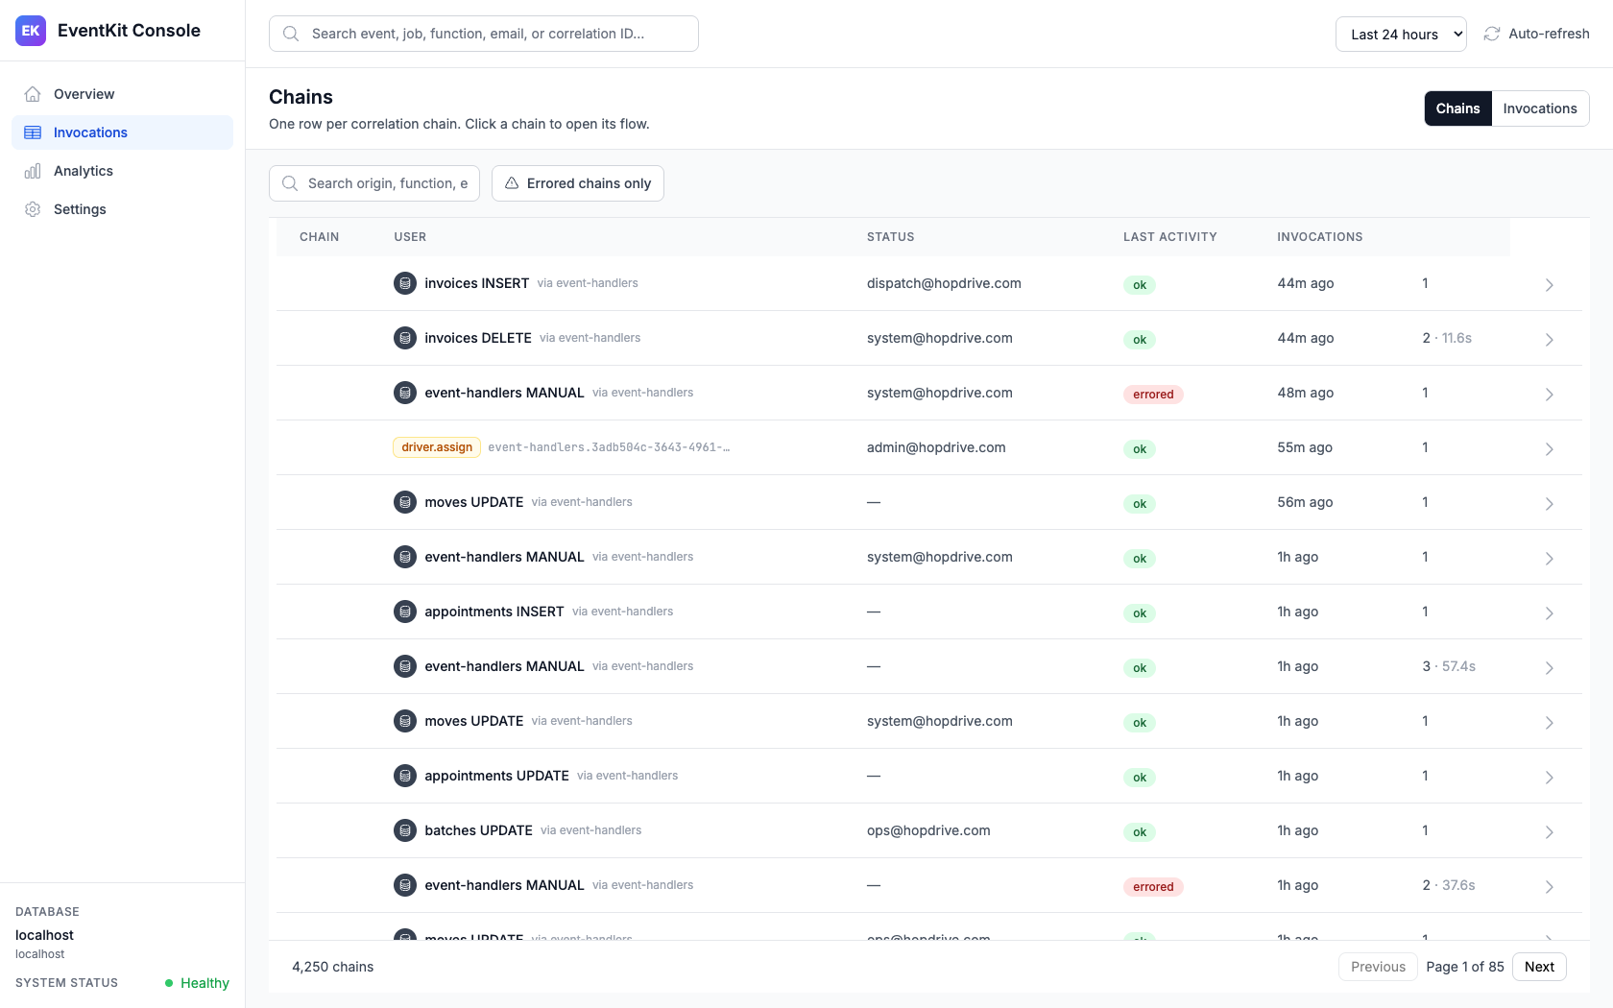Click admin@hopdrive.com cell
The image size is (1613, 1008).
click(936, 447)
